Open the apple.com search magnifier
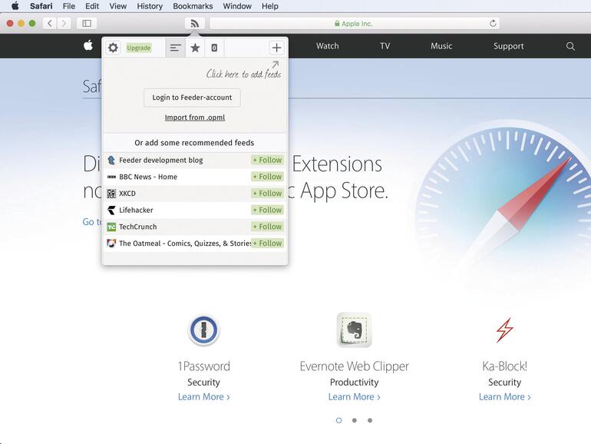Viewport: 591px width, 444px height. point(570,46)
